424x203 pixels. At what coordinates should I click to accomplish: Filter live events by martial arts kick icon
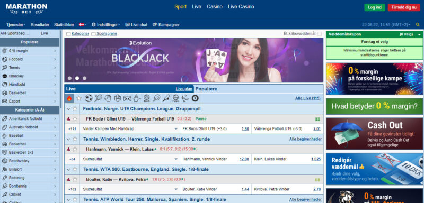[x=185, y=98]
